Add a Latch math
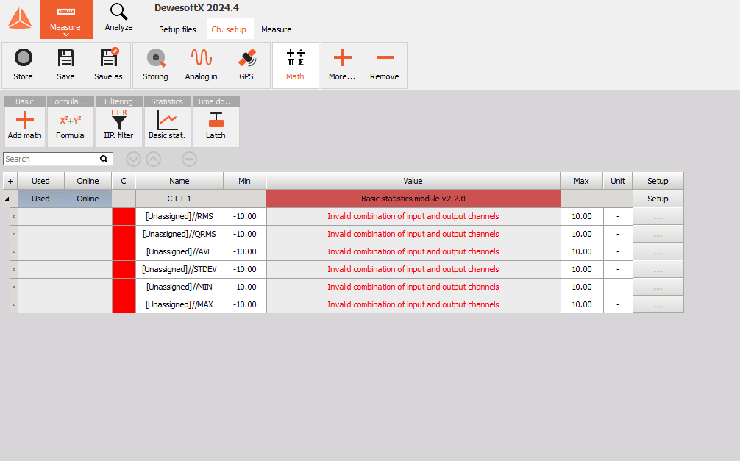This screenshot has width=740, height=461. pyautogui.click(x=216, y=126)
